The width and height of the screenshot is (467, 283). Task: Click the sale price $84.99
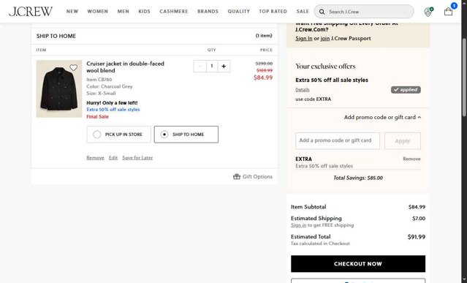[x=263, y=78]
